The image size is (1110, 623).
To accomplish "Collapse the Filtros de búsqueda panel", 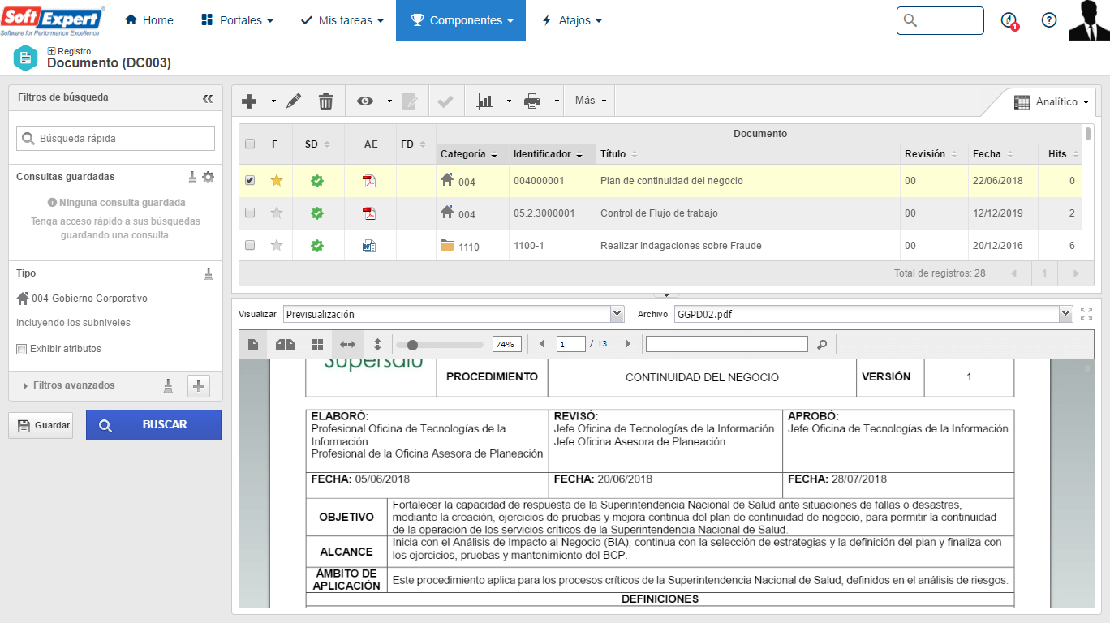I will pos(208,98).
